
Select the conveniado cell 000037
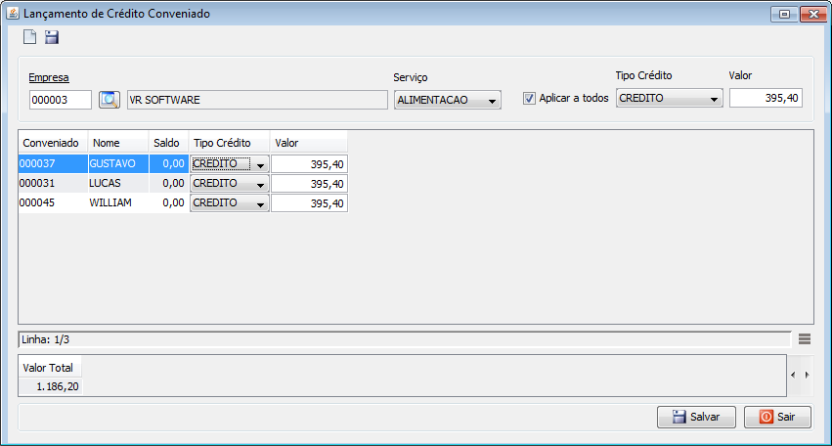[x=53, y=164]
